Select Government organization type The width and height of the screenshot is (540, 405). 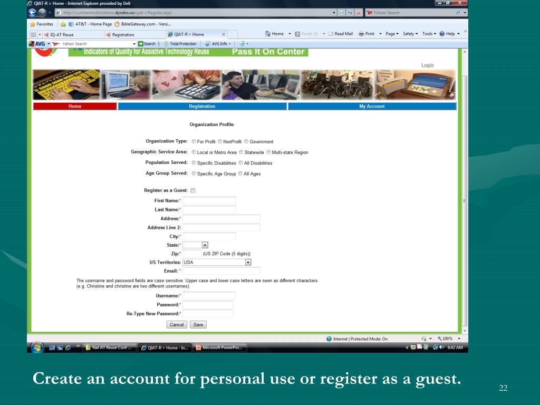tap(246, 141)
